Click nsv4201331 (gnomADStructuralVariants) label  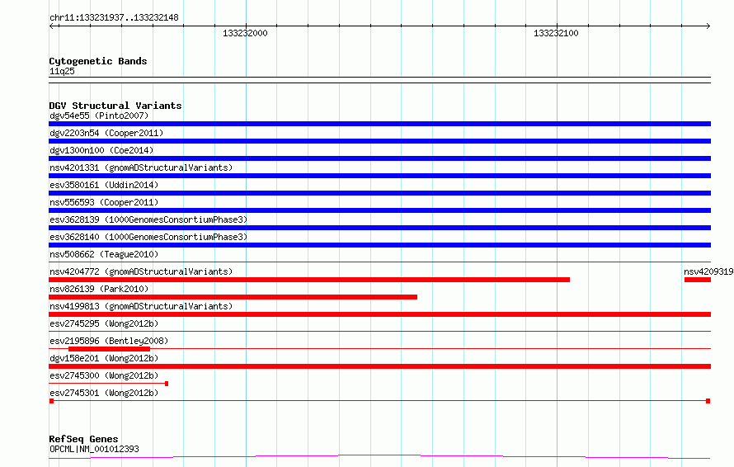pyautogui.click(x=141, y=167)
